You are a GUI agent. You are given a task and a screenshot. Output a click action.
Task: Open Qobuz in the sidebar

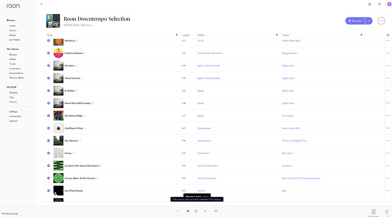(x=12, y=35)
